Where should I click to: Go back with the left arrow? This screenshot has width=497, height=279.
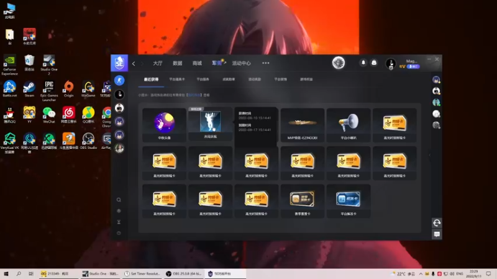[x=134, y=64]
